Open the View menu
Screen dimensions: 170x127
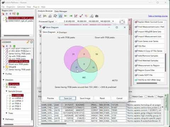click(x=29, y=7)
